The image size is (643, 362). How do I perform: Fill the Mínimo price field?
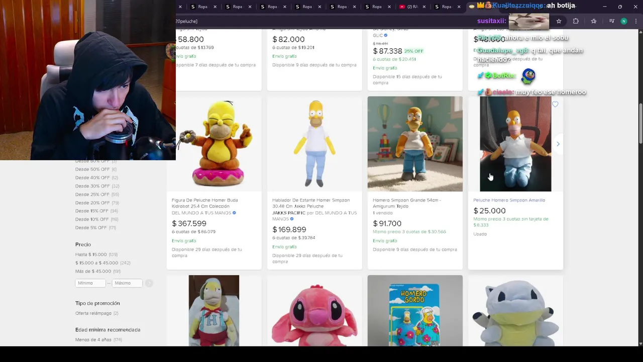click(90, 283)
